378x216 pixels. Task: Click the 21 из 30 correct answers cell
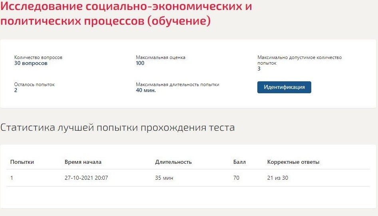pyautogui.click(x=277, y=178)
